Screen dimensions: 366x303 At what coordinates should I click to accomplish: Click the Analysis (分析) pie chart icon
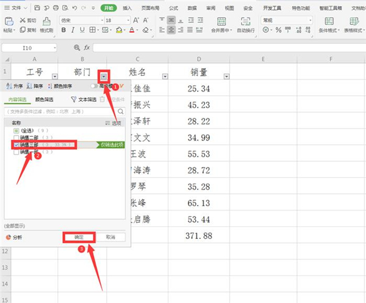9,237
